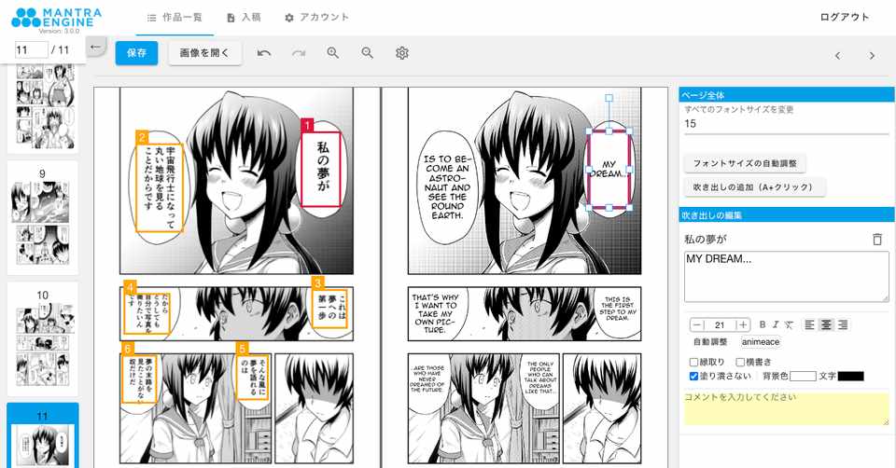Click the selected MY DREAM bubble on translated page
Screen dimensions: 896x468
[x=609, y=170]
